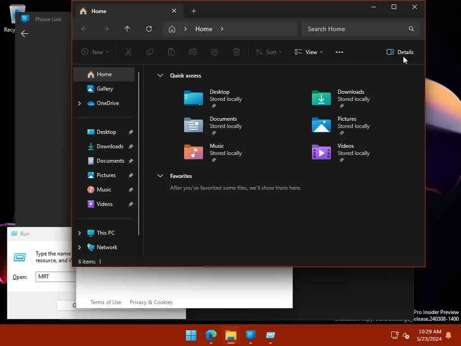This screenshot has height=346, width=461.
Task: Open the See more three-dots menu
Action: pyautogui.click(x=339, y=52)
